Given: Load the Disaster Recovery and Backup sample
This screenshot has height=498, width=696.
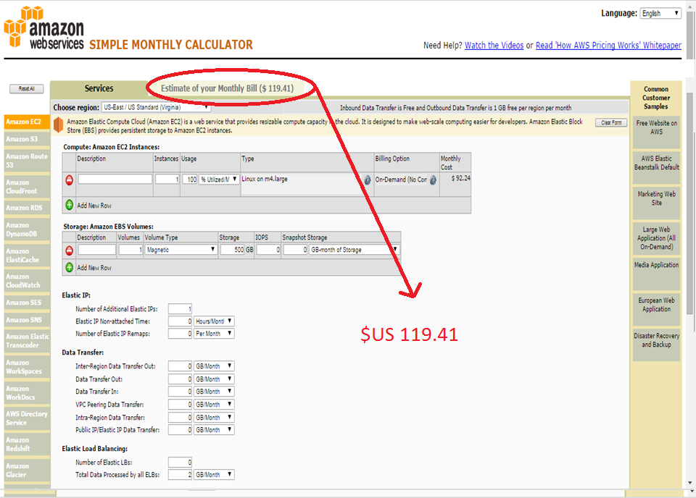Looking at the screenshot, I should coord(657,345).
